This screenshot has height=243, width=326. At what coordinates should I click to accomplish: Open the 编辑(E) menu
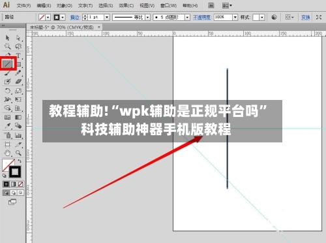pos(44,5)
